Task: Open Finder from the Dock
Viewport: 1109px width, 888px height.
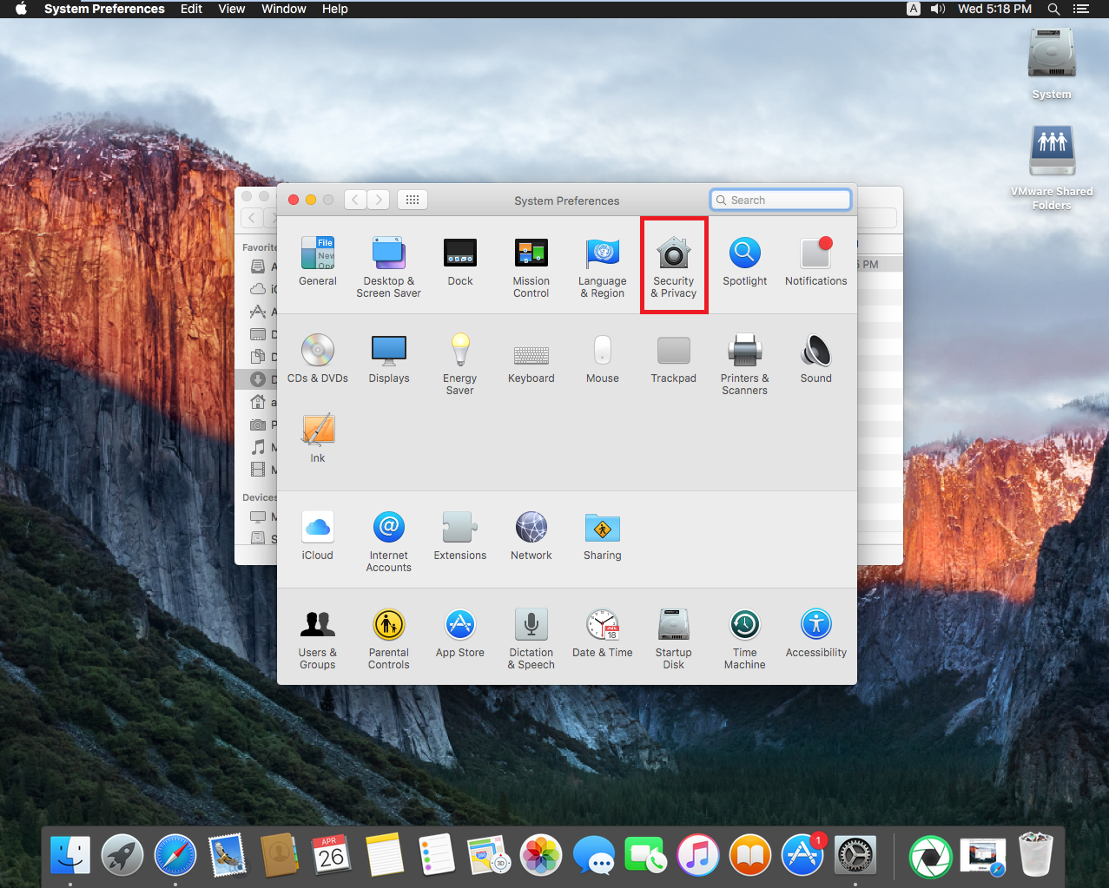Action: 70,856
